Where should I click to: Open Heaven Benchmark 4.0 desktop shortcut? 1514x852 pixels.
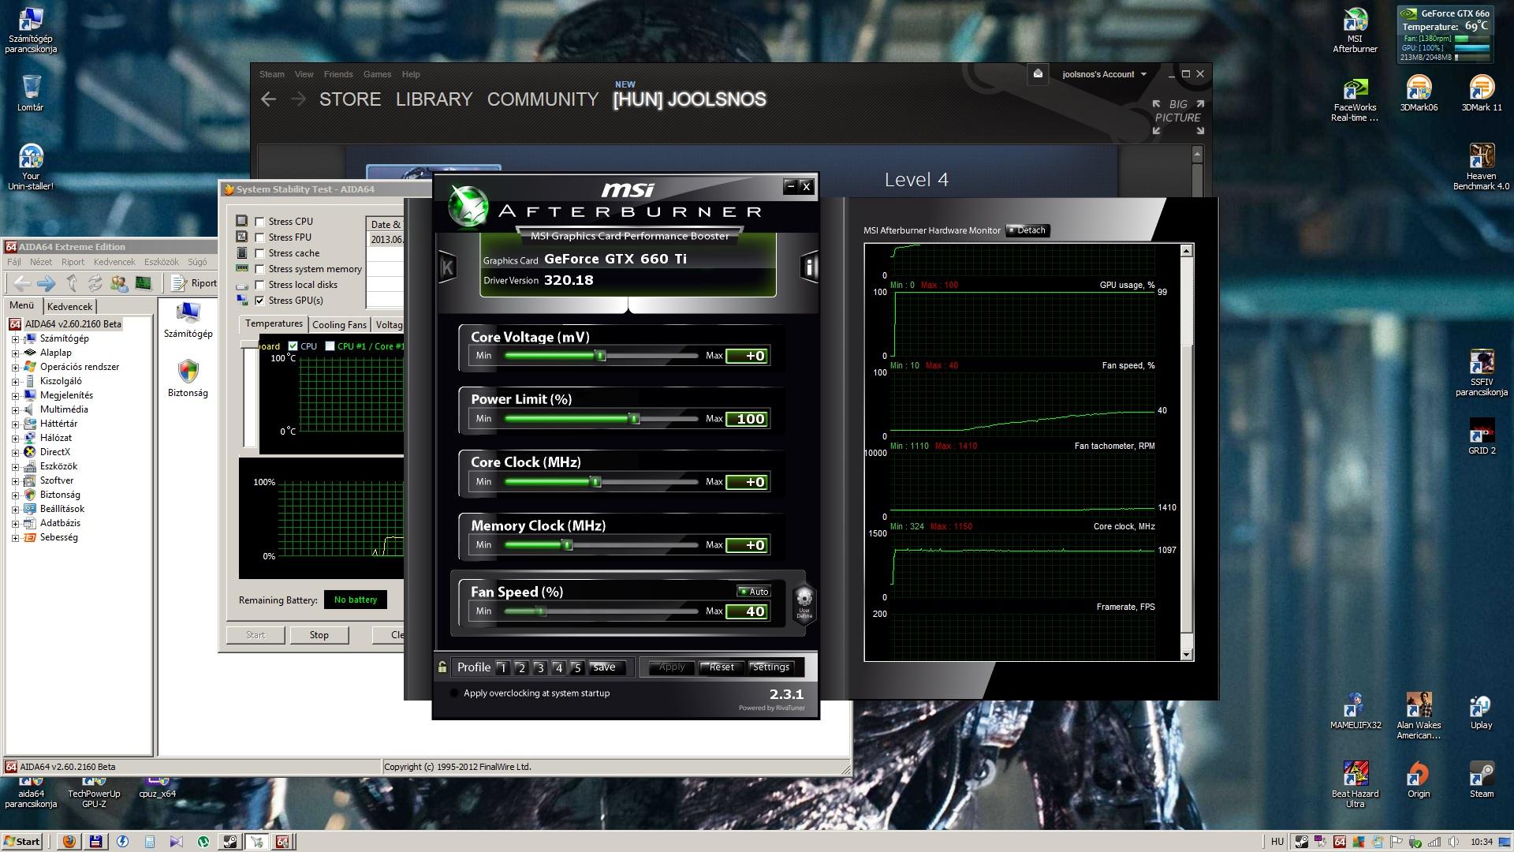tap(1481, 166)
